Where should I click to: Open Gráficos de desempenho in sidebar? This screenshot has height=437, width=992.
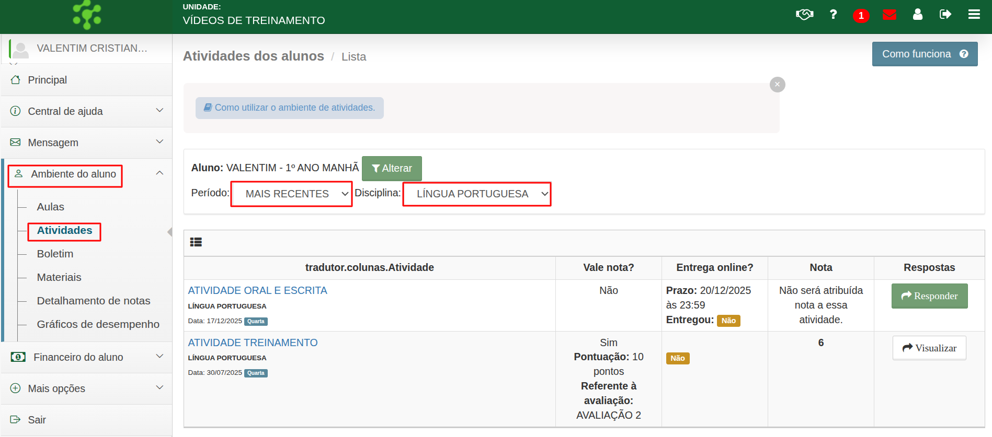pos(98,324)
